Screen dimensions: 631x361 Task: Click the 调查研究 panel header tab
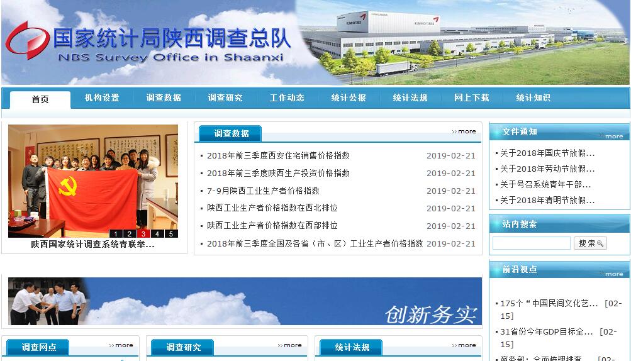click(x=182, y=347)
